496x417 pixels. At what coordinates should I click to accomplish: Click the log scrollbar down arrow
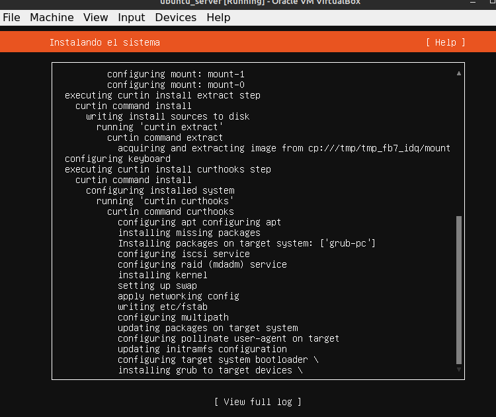[459, 370]
